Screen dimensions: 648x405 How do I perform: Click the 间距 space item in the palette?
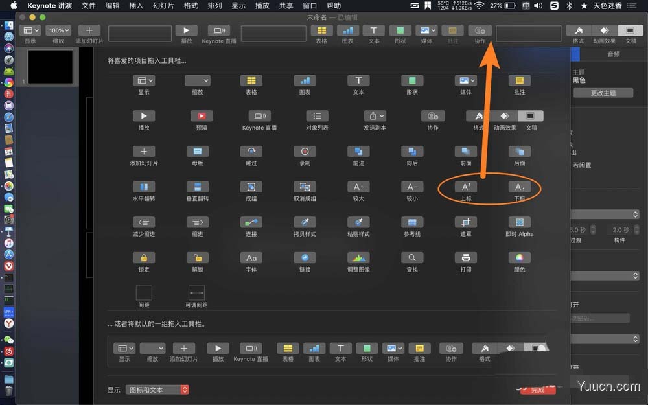(144, 293)
